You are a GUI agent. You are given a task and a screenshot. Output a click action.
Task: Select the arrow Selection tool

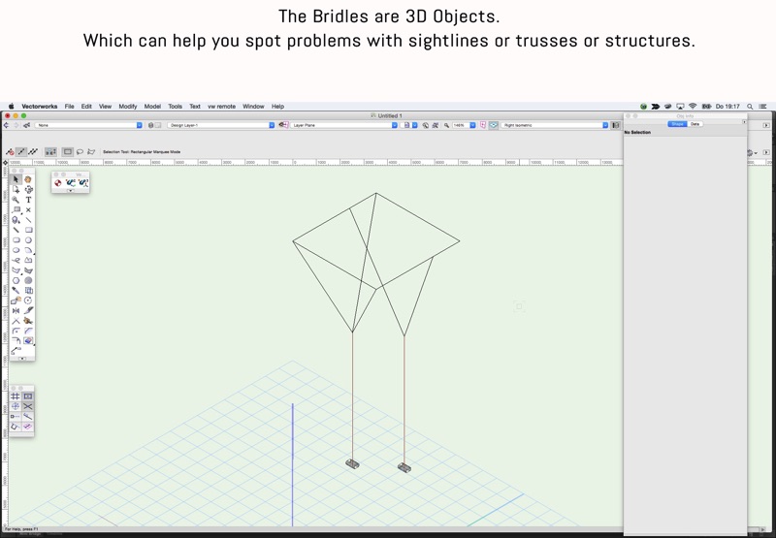coord(16,179)
